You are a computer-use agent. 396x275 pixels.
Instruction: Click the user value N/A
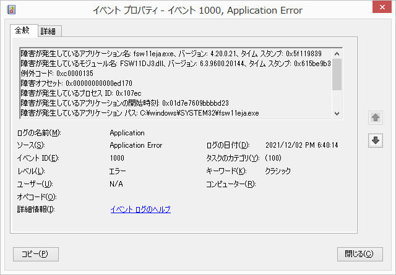(x=116, y=184)
